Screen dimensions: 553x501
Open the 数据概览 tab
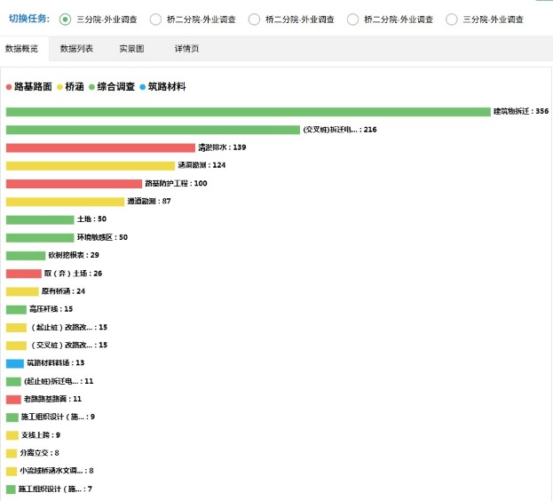tap(21, 48)
